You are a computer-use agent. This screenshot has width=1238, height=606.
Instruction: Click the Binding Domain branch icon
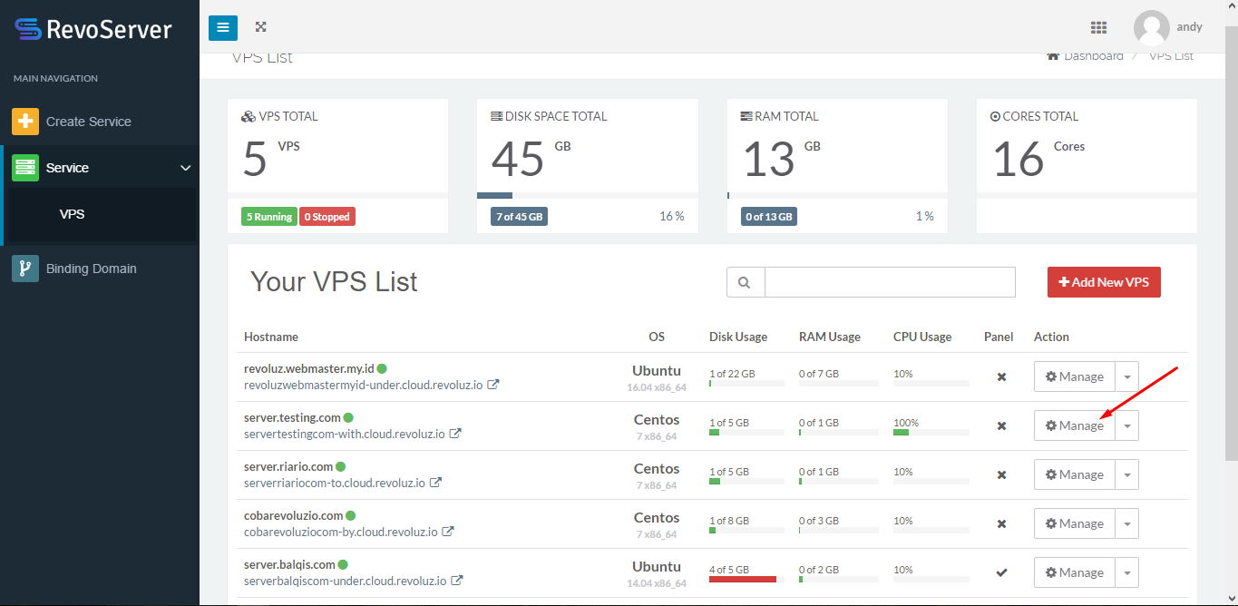[x=25, y=269]
